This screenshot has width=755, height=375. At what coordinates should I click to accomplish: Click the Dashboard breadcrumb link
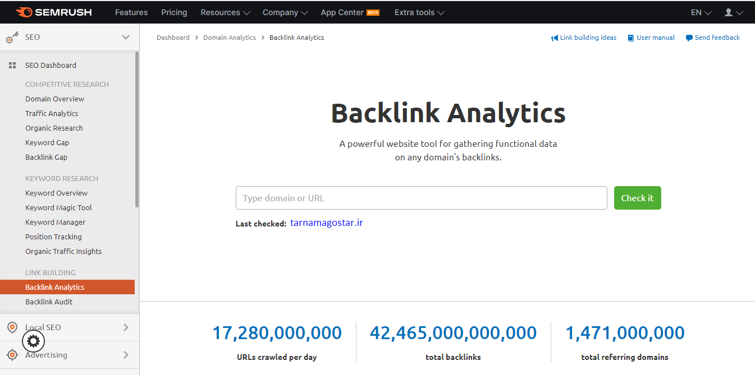coord(173,38)
